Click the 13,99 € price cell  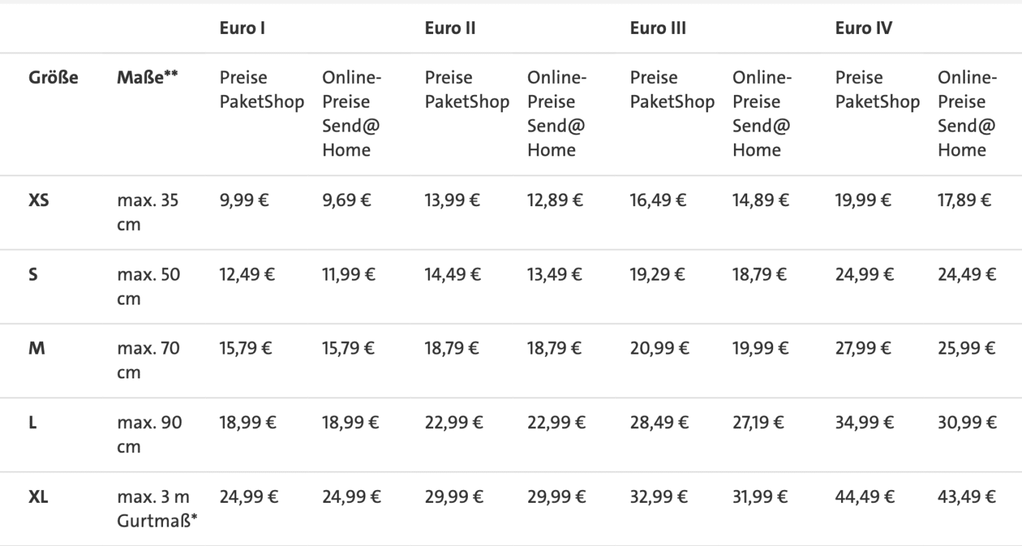tap(452, 200)
